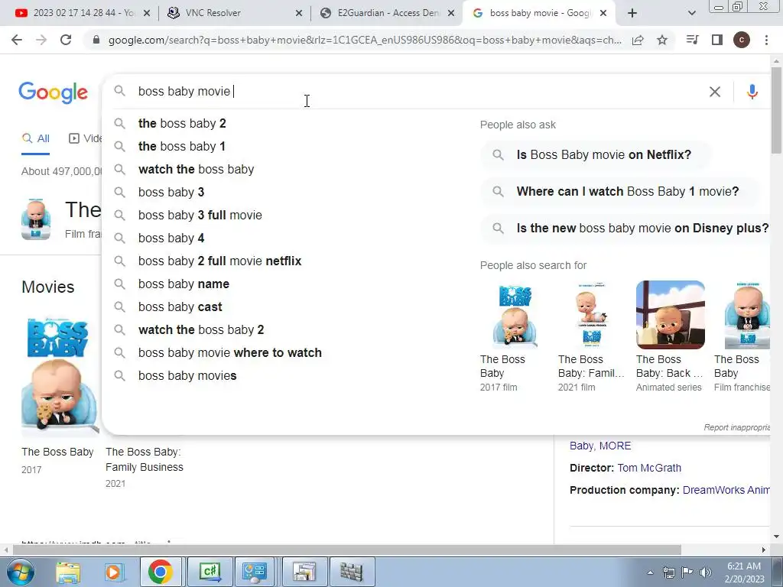Viewport: 783px width, 587px height.
Task: Click the 'Baby, MORE' link
Action: click(600, 446)
